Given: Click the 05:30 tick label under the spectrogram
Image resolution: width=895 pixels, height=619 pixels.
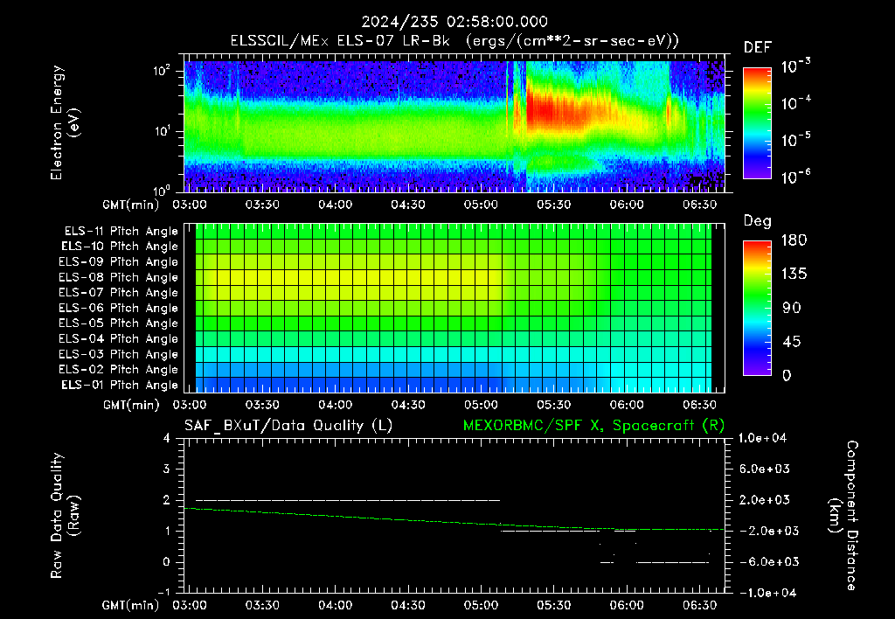Looking at the screenshot, I should 553,205.
